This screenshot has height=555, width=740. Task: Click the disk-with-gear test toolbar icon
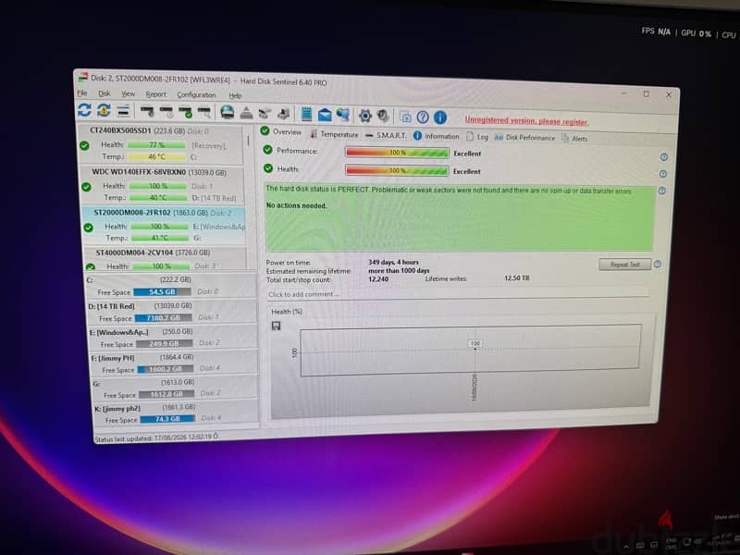click(x=147, y=112)
